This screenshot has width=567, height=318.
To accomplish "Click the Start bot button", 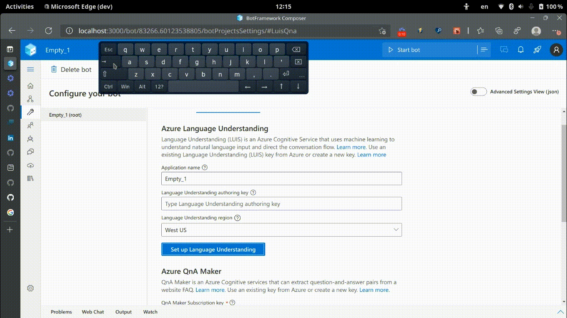I will (x=430, y=50).
